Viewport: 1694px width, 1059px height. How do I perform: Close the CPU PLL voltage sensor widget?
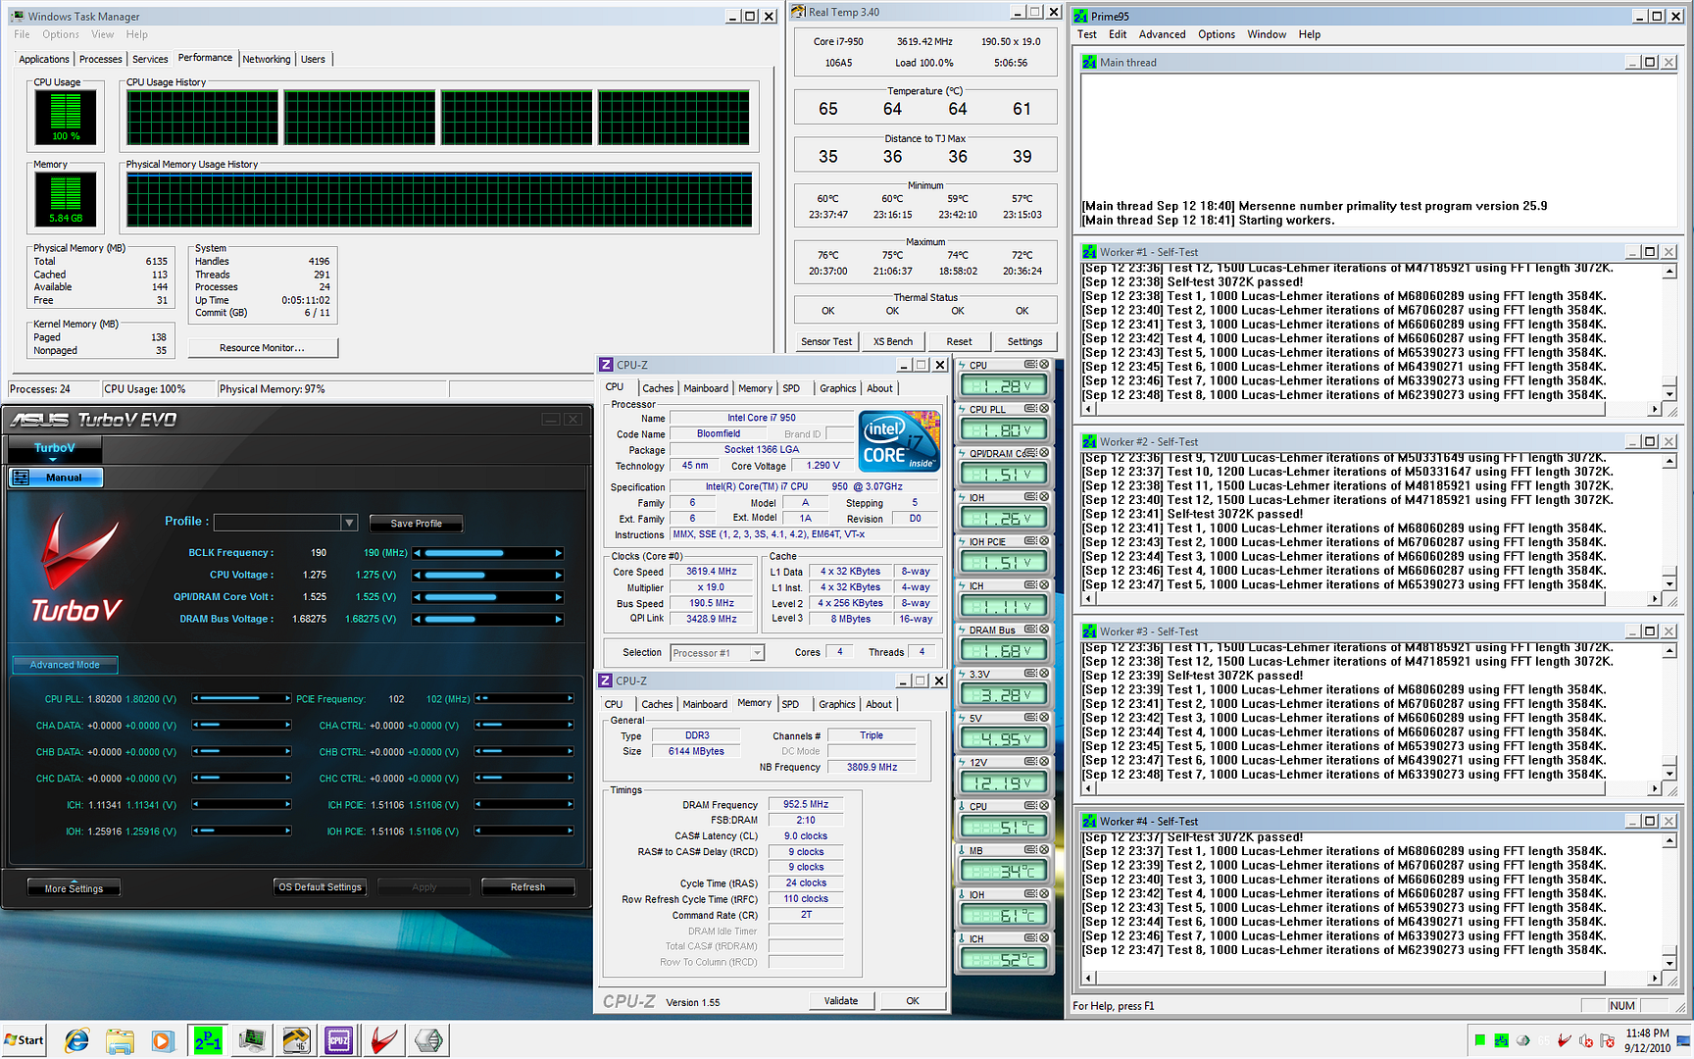(x=1044, y=409)
